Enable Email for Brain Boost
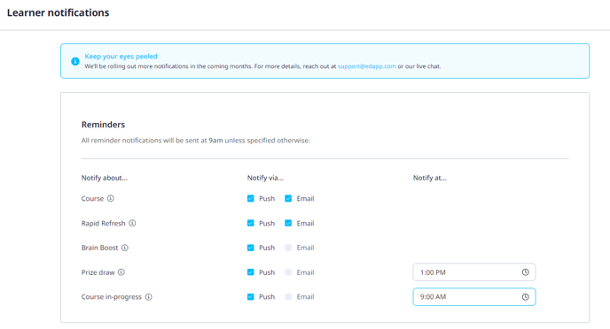The image size is (610, 329). pyautogui.click(x=288, y=248)
